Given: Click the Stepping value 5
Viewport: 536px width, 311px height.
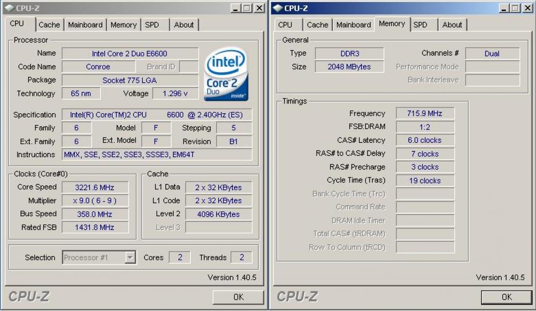Looking at the screenshot, I should pyautogui.click(x=234, y=128).
